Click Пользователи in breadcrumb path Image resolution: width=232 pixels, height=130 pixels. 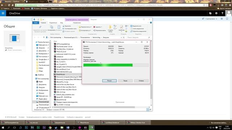[x=85, y=38]
